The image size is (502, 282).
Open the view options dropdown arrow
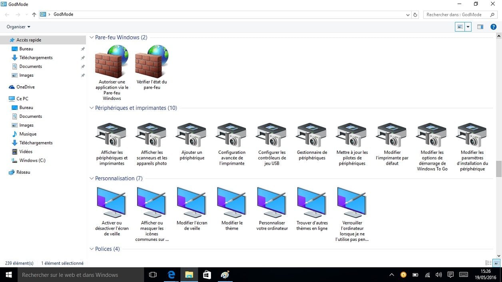coord(468,27)
